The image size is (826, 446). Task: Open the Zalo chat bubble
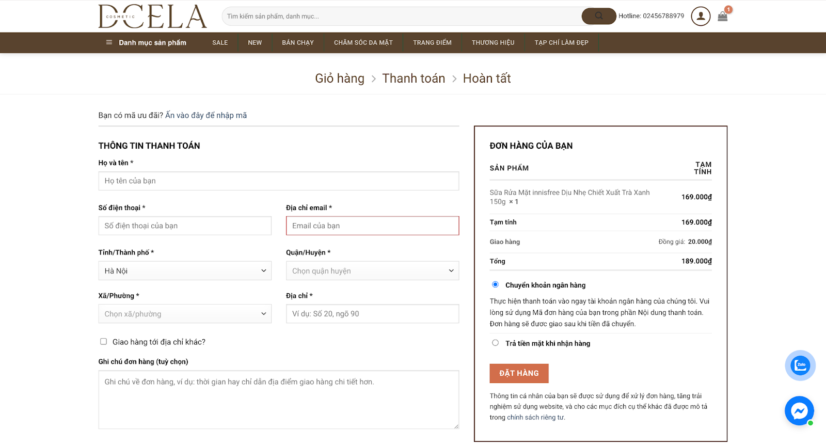coord(800,365)
